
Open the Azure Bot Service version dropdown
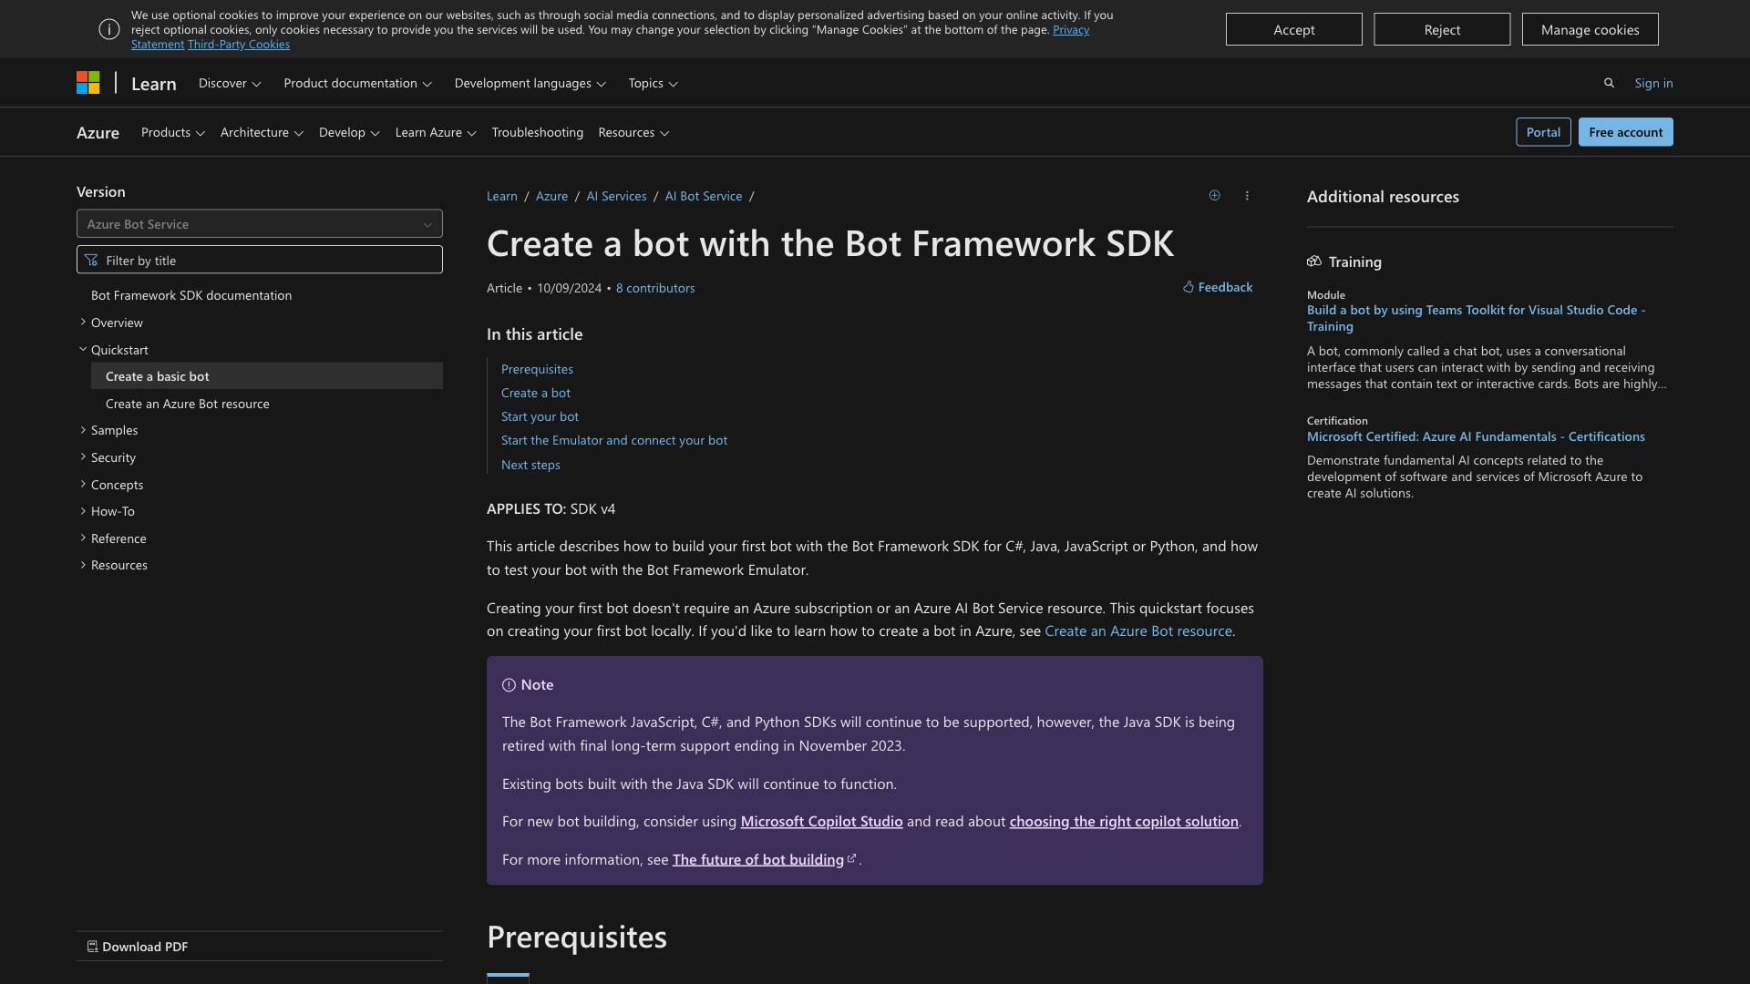point(260,224)
